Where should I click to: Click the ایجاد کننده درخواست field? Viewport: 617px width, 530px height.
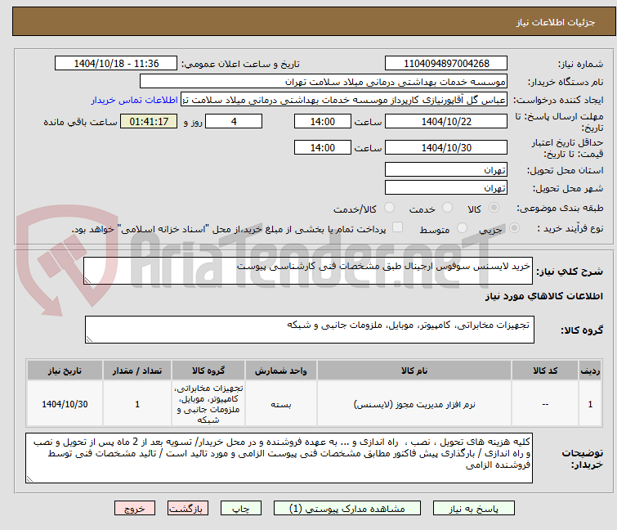click(x=343, y=100)
